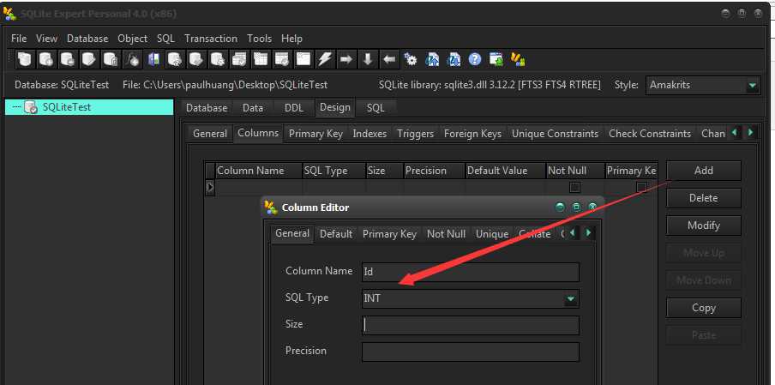
Task: Click the lightning bolt execute icon
Action: click(324, 59)
